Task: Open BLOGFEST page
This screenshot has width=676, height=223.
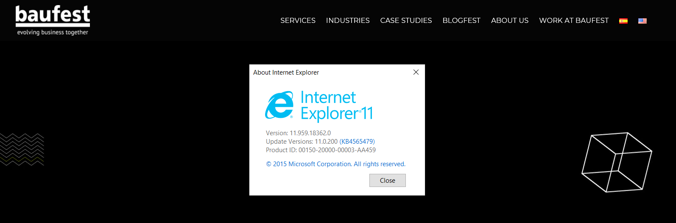Action: (x=461, y=20)
